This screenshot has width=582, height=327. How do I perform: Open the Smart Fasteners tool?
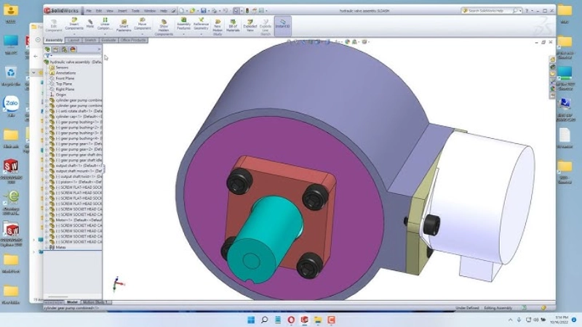click(125, 25)
